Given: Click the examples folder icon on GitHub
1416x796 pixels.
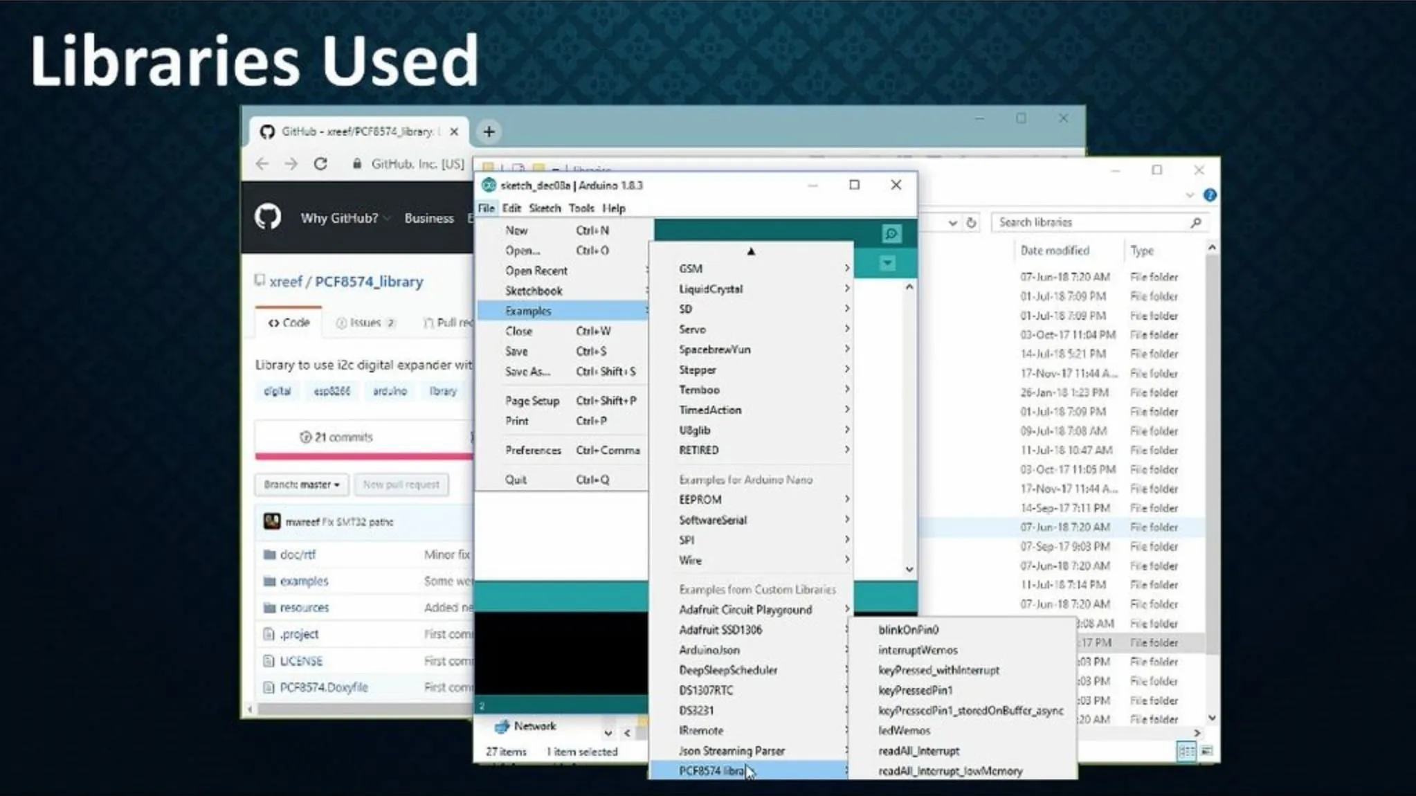Looking at the screenshot, I should click(270, 581).
